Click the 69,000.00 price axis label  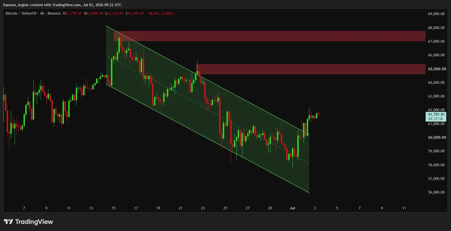click(437, 14)
